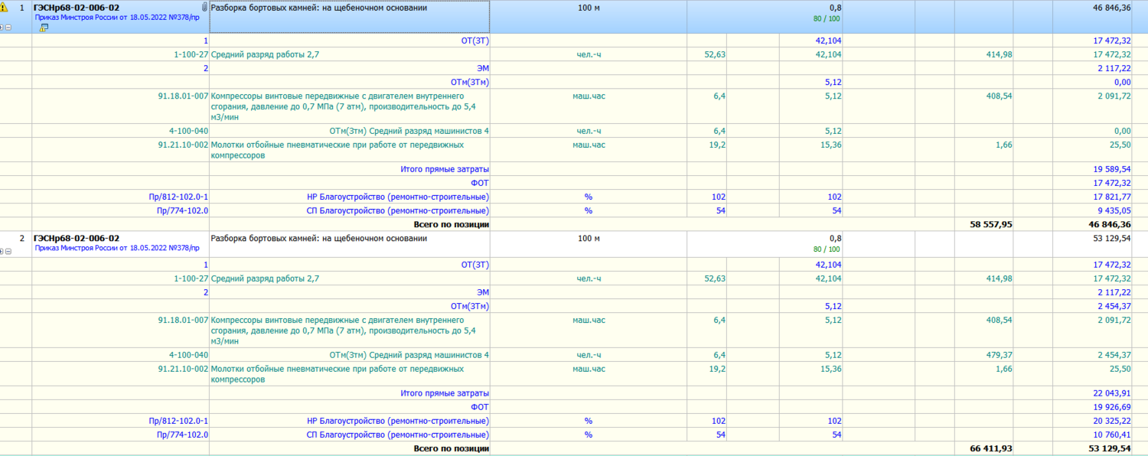Image resolution: width=1148 pixels, height=456 pixels.
Task: Collapse position 2 using its minus button
Action: coord(8,251)
